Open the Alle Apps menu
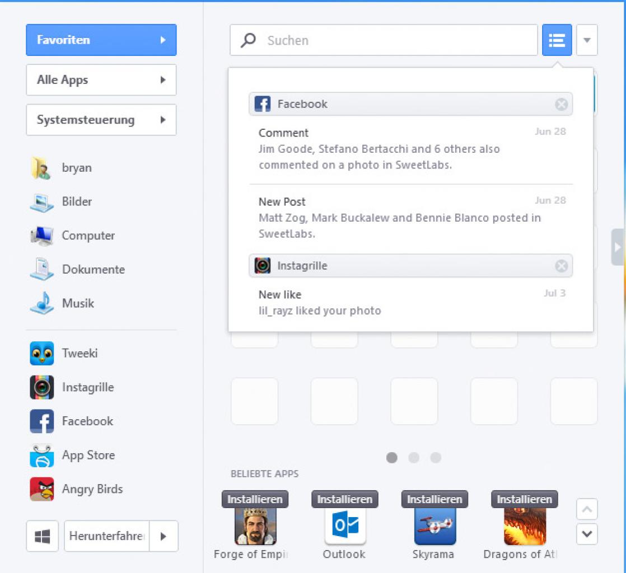The width and height of the screenshot is (626, 573). (x=101, y=80)
